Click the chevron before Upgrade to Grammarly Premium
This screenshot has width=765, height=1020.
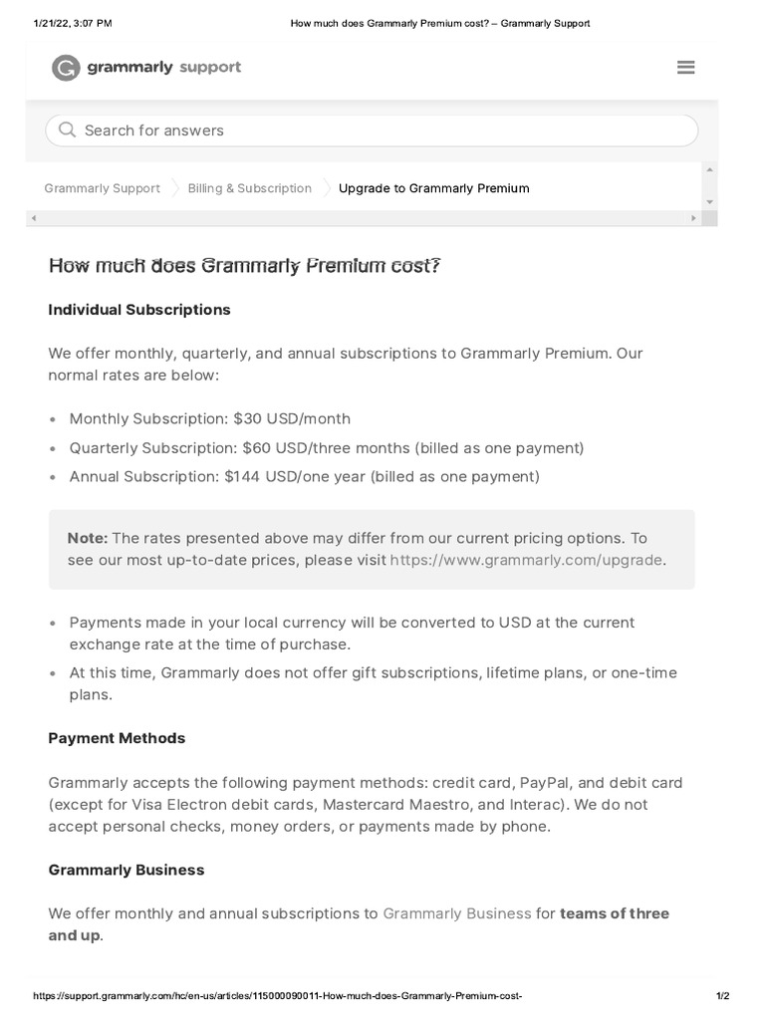click(x=326, y=188)
